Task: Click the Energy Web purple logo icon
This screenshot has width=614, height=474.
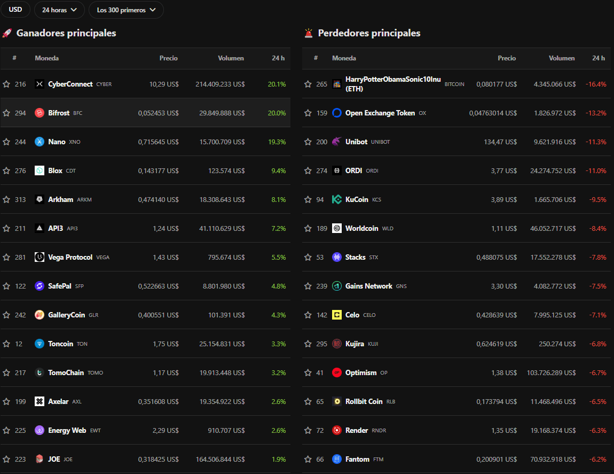Action: pyautogui.click(x=40, y=430)
